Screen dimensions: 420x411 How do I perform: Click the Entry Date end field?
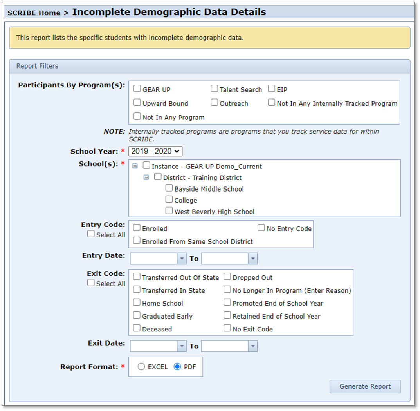(225, 259)
